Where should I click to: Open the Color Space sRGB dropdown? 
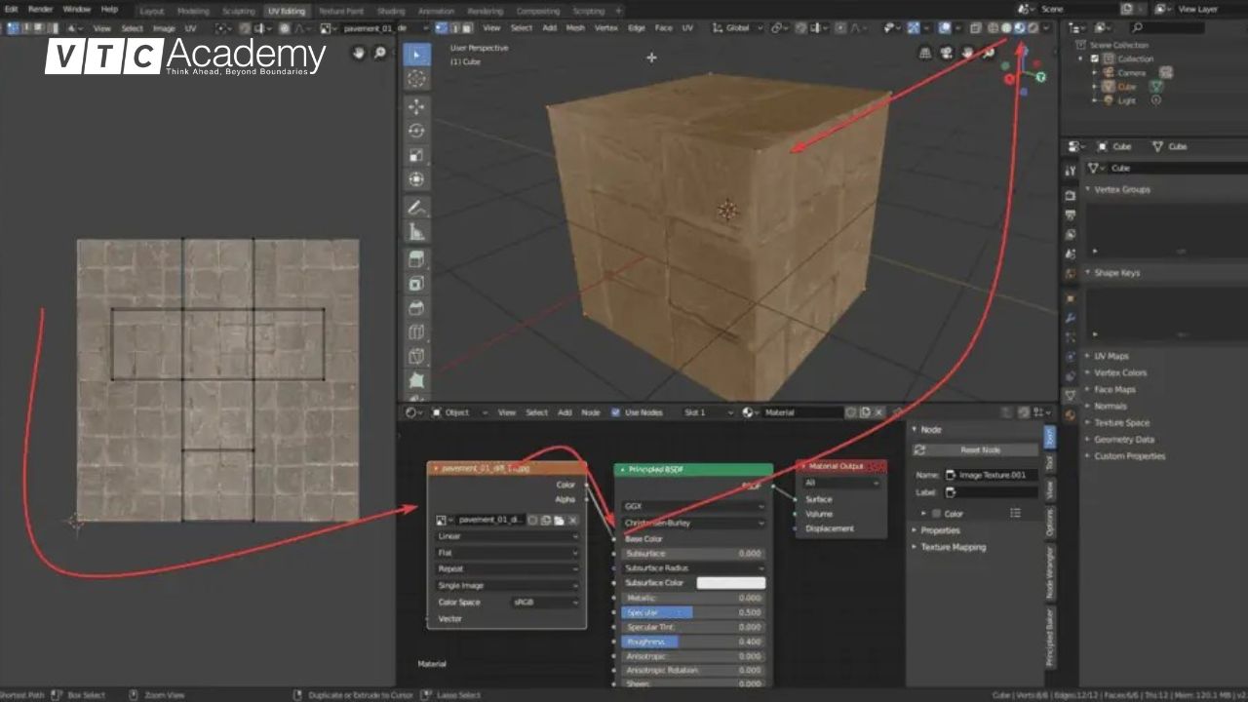(x=545, y=603)
